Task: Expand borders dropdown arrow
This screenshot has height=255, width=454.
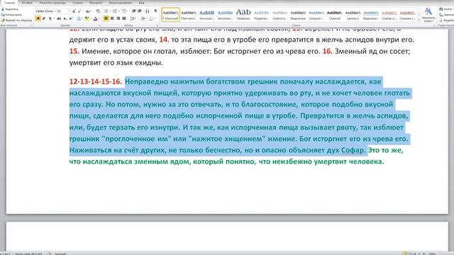Action: 155,18
